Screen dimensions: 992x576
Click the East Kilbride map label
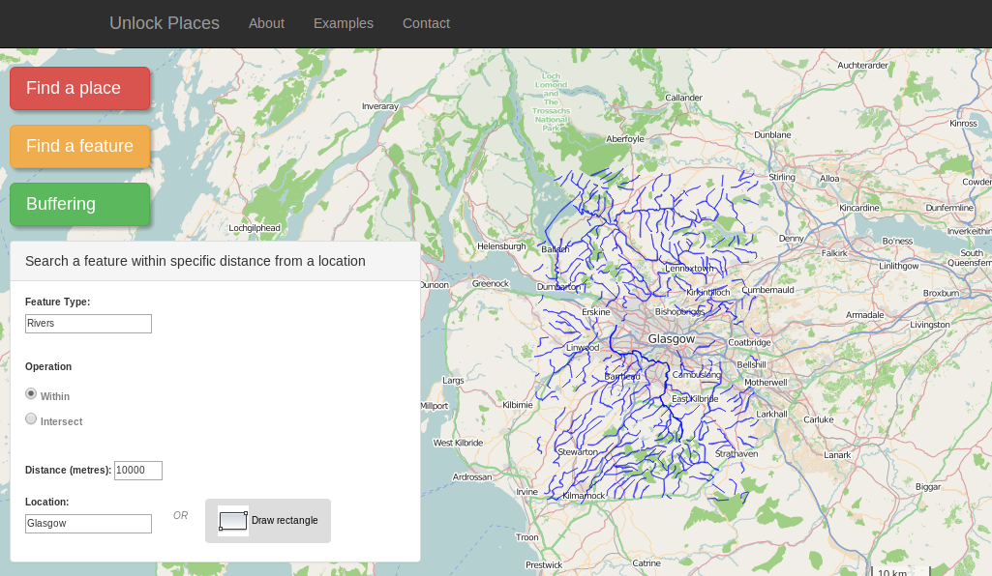694,398
